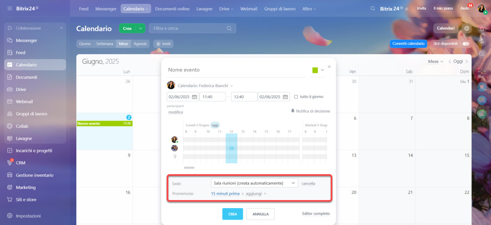Go to next month with right arrow
Viewport: 491px width, 225px height.
click(x=467, y=61)
